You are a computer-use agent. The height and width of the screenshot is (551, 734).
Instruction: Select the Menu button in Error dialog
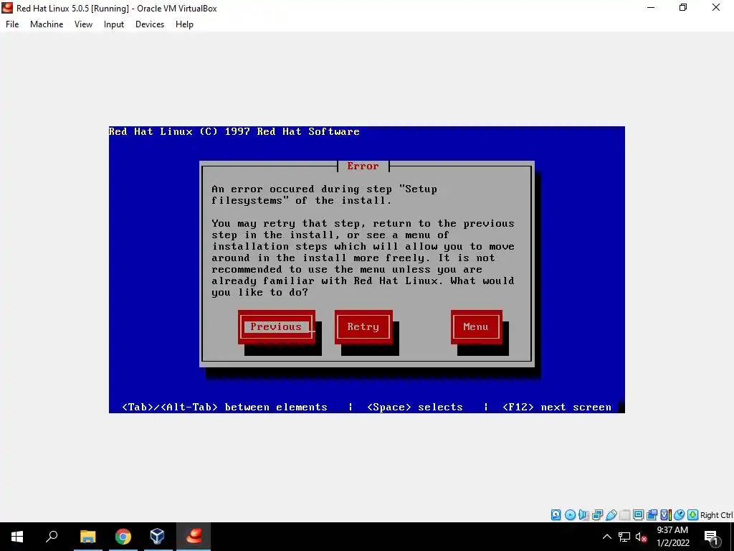coord(476,326)
